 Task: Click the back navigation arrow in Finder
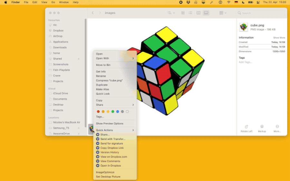pyautogui.click(x=93, y=13)
